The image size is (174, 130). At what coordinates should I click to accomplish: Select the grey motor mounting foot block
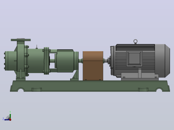pyautogui.click(x=140, y=76)
